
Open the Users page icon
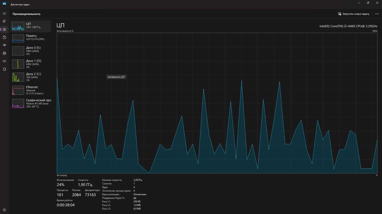(4, 53)
